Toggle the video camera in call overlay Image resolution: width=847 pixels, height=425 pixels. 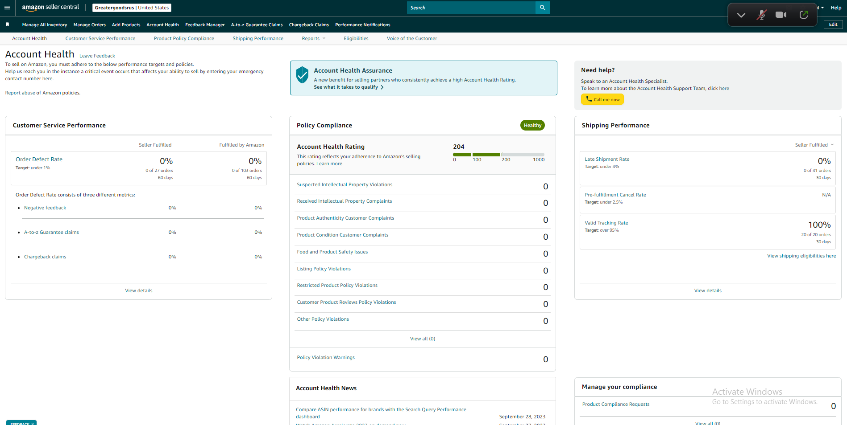tap(781, 15)
